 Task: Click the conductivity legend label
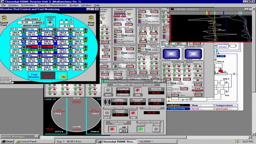tap(179, 108)
